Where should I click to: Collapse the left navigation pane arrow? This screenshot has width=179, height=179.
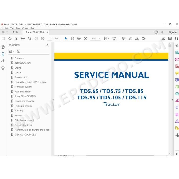[x=53, y=100]
